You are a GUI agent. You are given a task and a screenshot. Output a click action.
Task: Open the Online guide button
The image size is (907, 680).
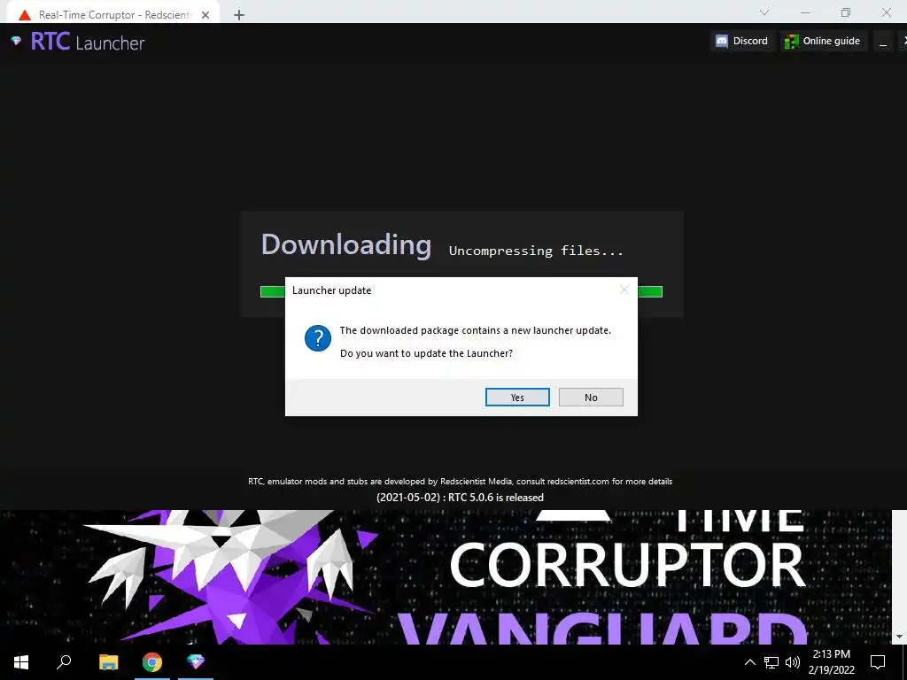click(x=823, y=41)
